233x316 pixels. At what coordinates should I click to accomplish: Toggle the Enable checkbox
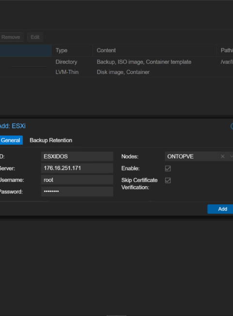(x=168, y=169)
